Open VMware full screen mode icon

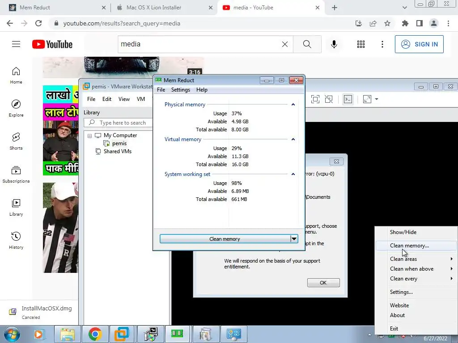click(x=315, y=99)
